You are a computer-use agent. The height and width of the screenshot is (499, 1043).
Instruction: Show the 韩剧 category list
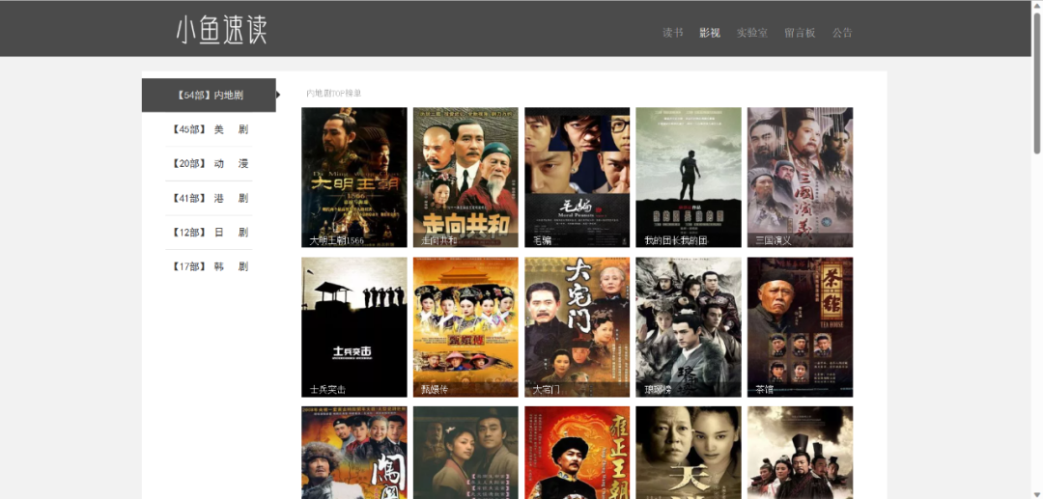click(x=209, y=266)
